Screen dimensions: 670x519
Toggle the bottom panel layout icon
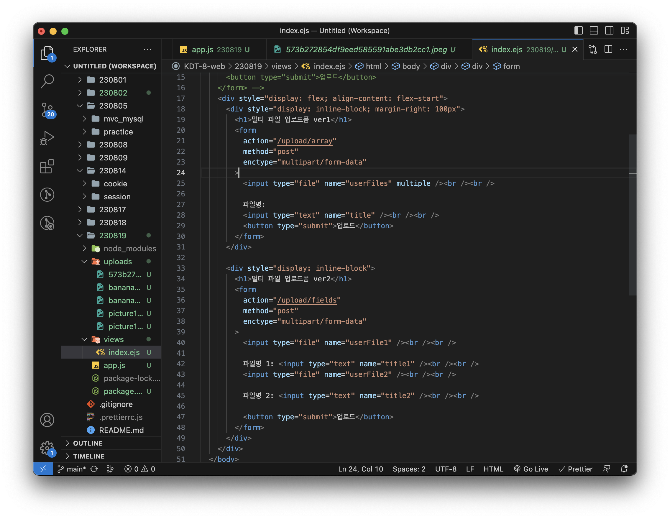(x=594, y=30)
